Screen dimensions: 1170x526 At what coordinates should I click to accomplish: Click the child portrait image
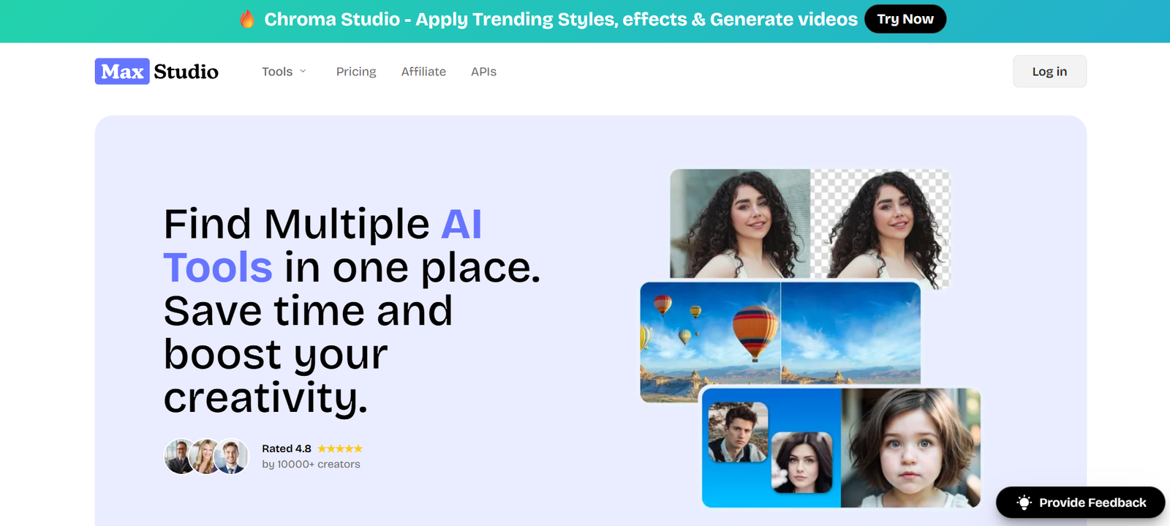(910, 448)
